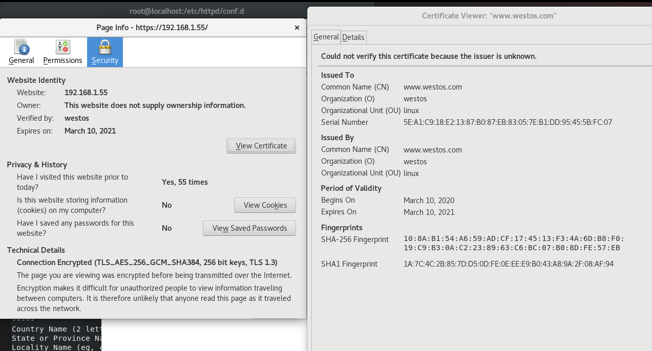
Task: Click the Issued To organization westos
Action: [x=415, y=99]
